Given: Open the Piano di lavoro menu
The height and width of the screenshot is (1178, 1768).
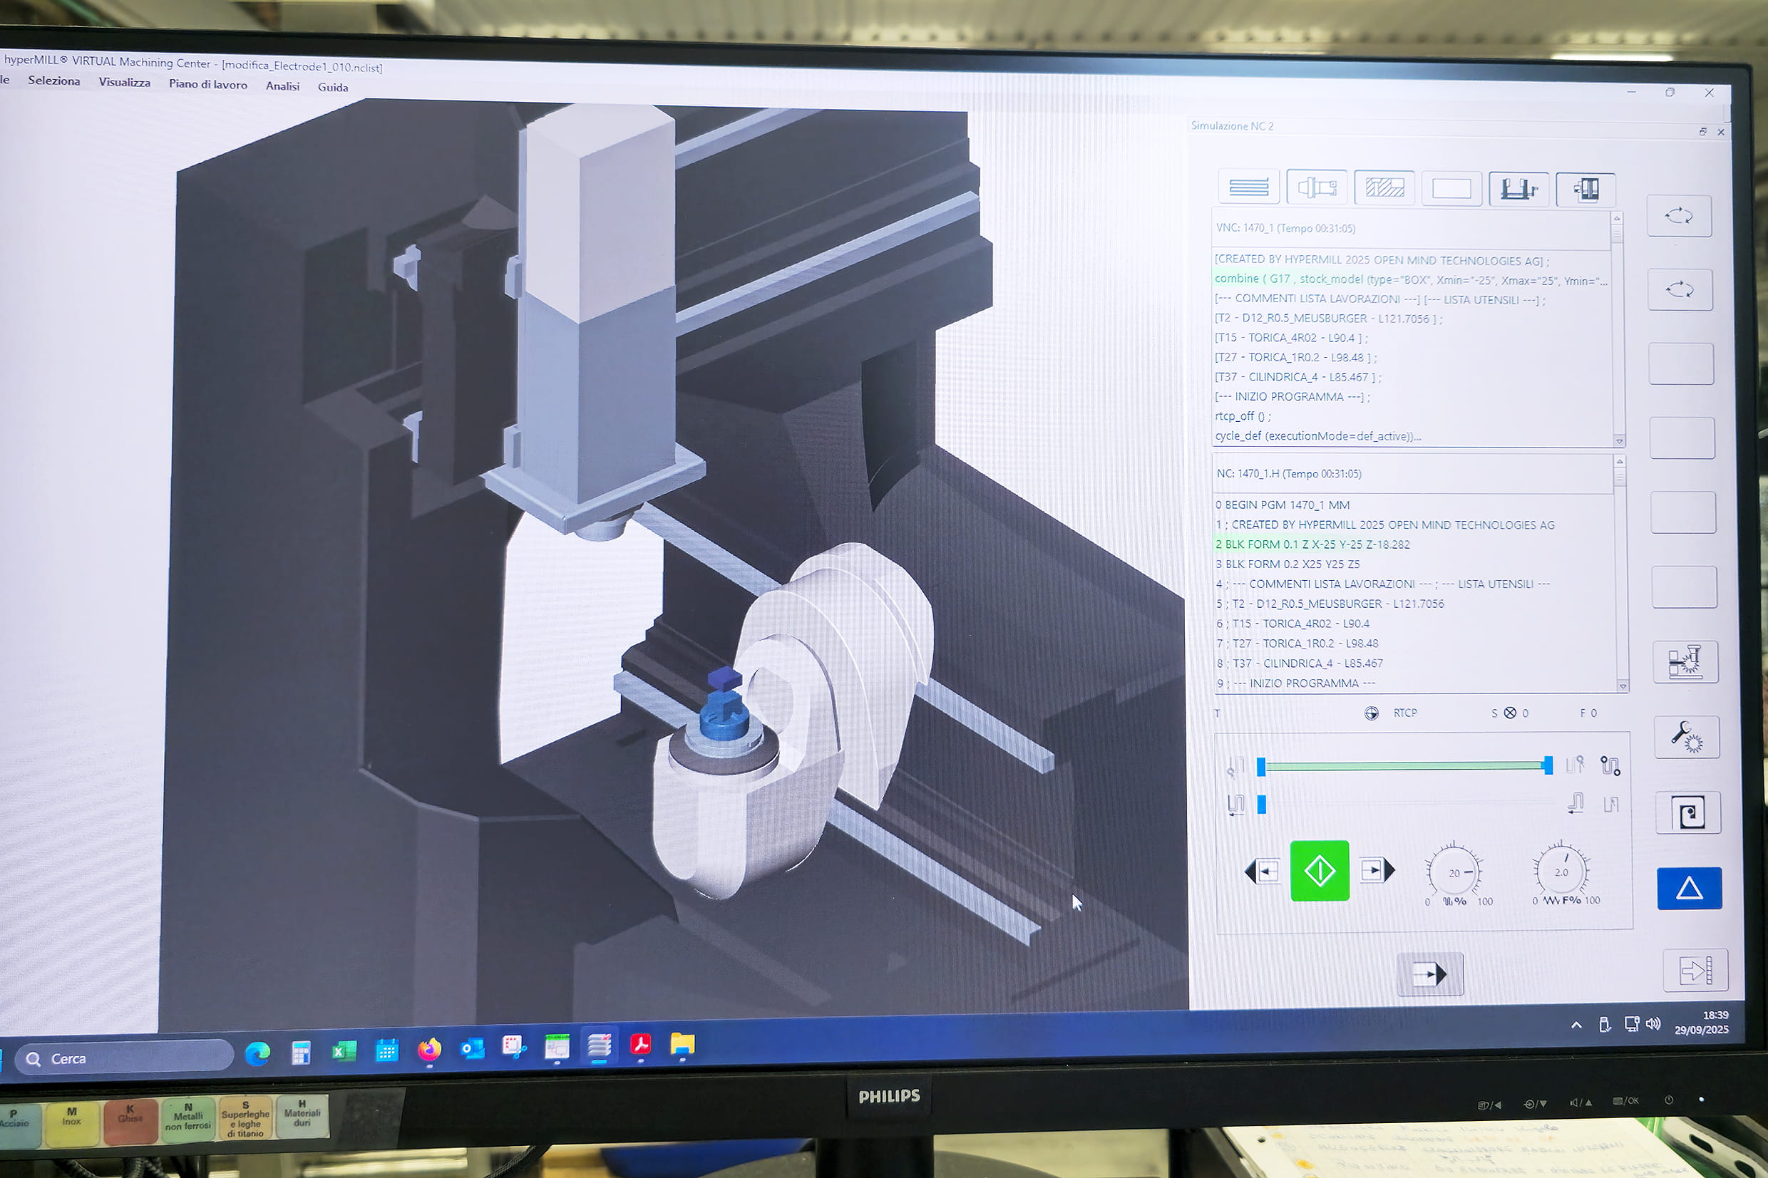Looking at the screenshot, I should click(207, 84).
